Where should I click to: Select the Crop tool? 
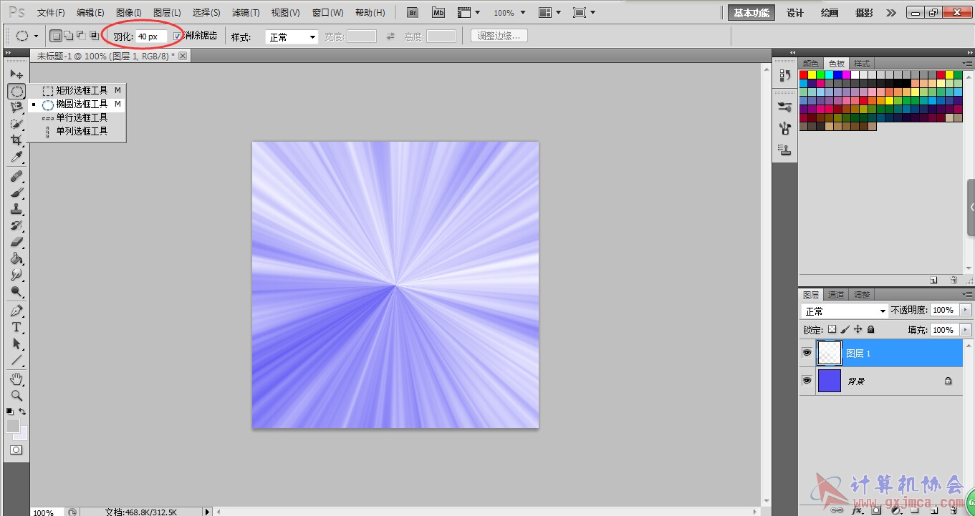click(16, 140)
